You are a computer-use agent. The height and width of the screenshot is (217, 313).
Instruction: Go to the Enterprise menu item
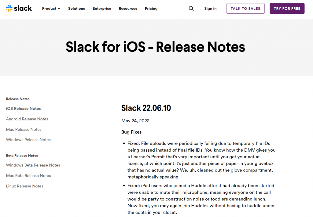[x=102, y=9]
